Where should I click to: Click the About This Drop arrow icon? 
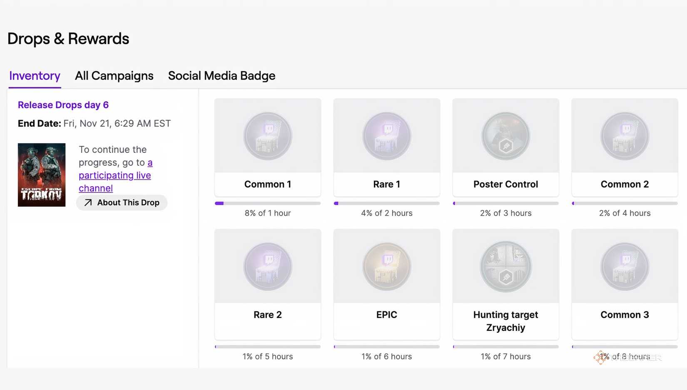click(87, 203)
